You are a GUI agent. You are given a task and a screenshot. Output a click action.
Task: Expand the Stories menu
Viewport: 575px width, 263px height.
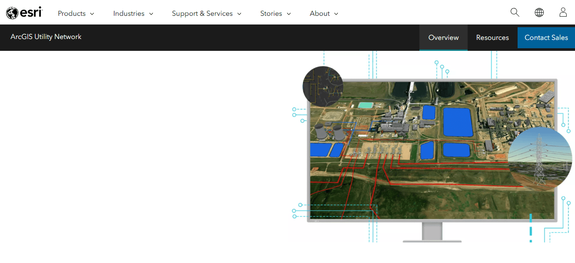point(276,14)
